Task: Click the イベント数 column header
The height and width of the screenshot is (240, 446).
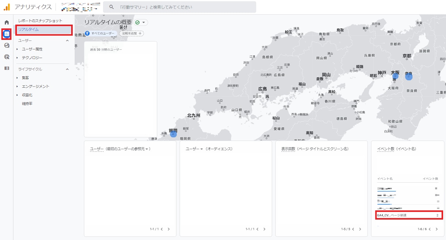Action: (x=430, y=179)
